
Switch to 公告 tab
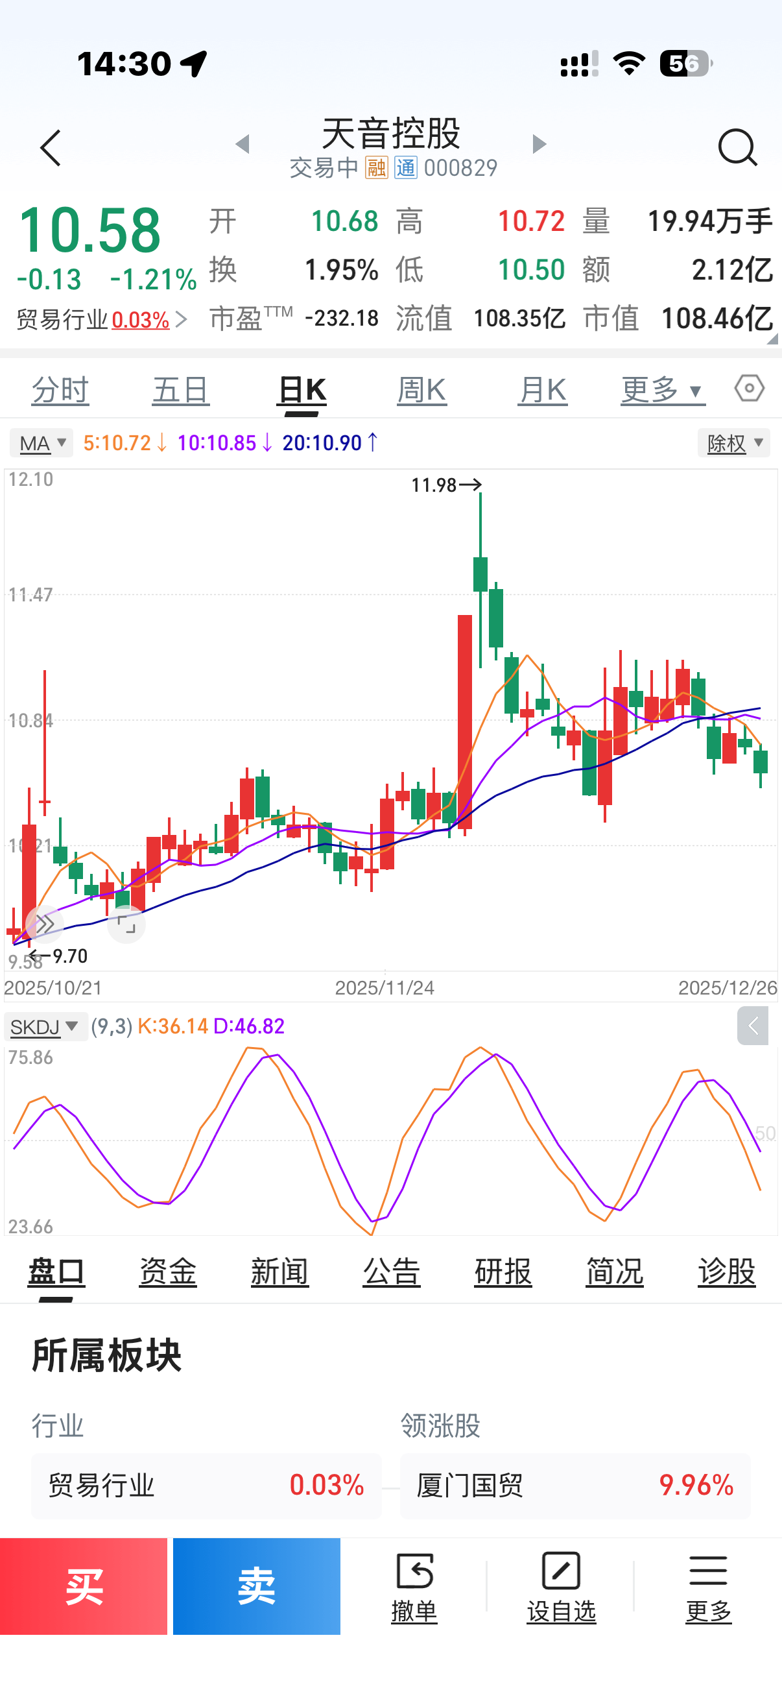point(392,1271)
